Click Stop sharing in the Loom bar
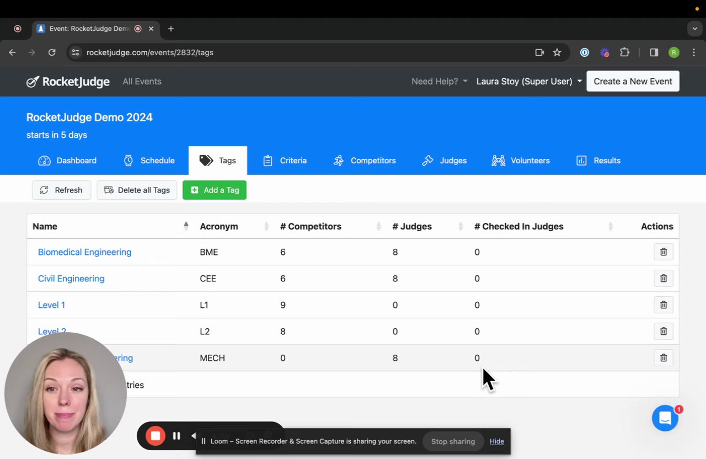Image resolution: width=706 pixels, height=459 pixels. point(453,441)
